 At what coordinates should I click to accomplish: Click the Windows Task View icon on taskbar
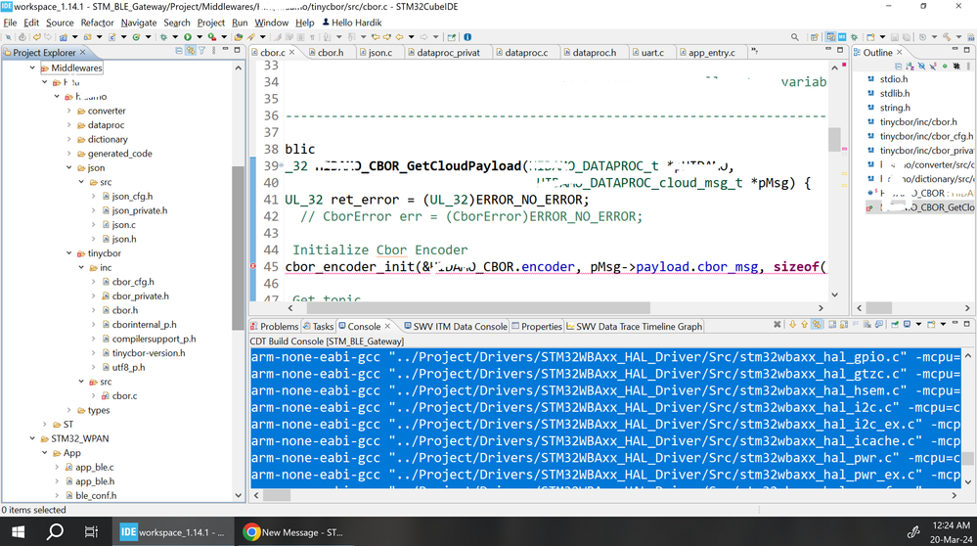point(91,531)
